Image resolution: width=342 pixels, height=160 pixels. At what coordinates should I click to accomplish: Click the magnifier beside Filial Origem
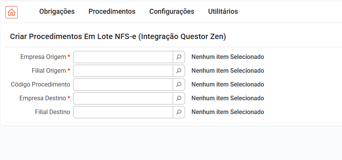pyautogui.click(x=179, y=71)
